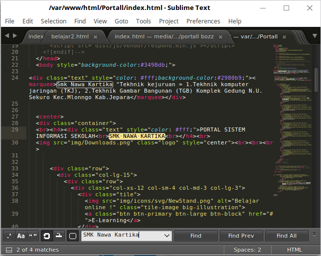Click line number 29 in gutter
The width and height of the screenshot is (321, 256).
point(15,129)
